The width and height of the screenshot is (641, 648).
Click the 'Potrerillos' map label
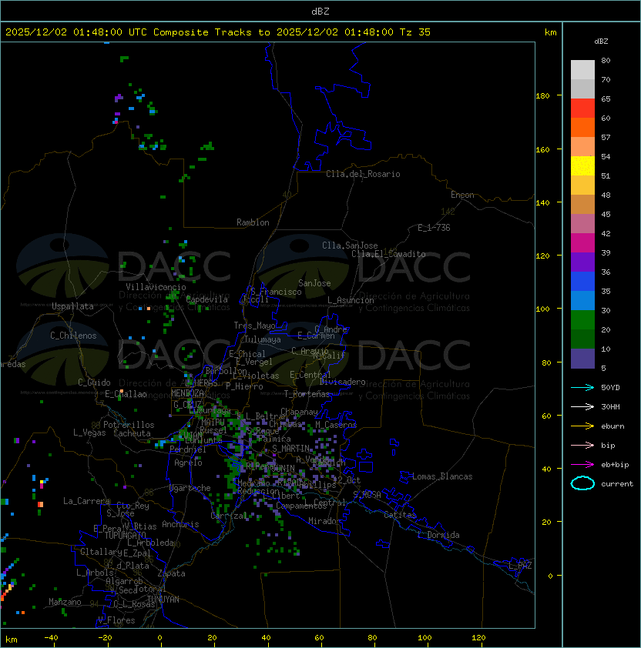tap(129, 425)
